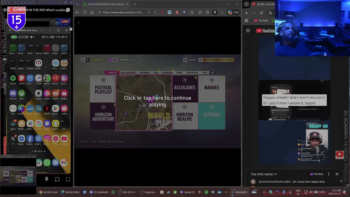Open Gallery app on the phone screen
Viewport: 350px width, 197px height.
tap(47, 94)
